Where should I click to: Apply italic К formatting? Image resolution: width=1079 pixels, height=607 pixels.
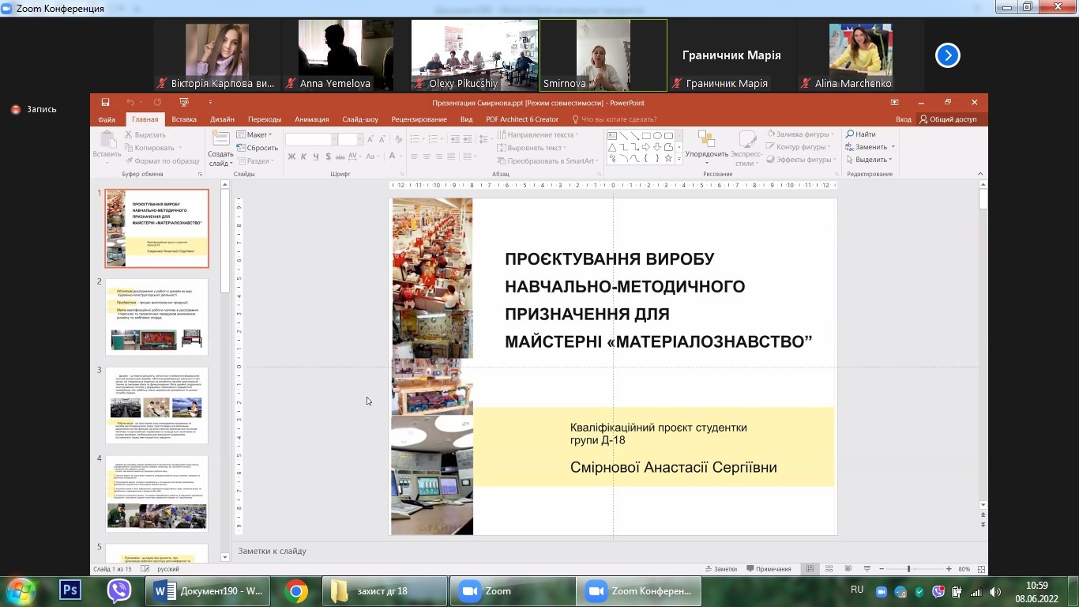point(304,157)
